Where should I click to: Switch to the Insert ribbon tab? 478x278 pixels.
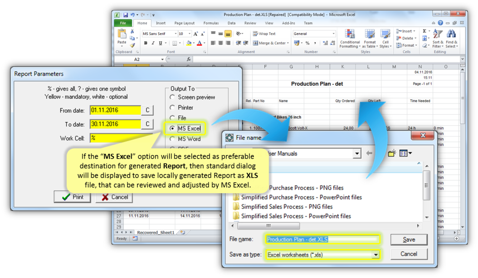pos(161,23)
